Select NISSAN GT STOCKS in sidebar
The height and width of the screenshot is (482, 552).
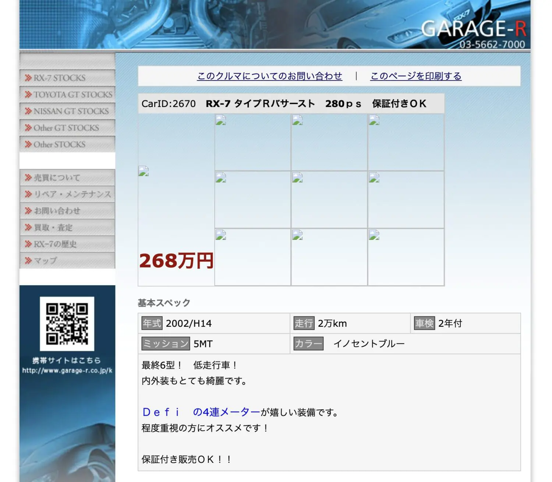click(x=67, y=111)
